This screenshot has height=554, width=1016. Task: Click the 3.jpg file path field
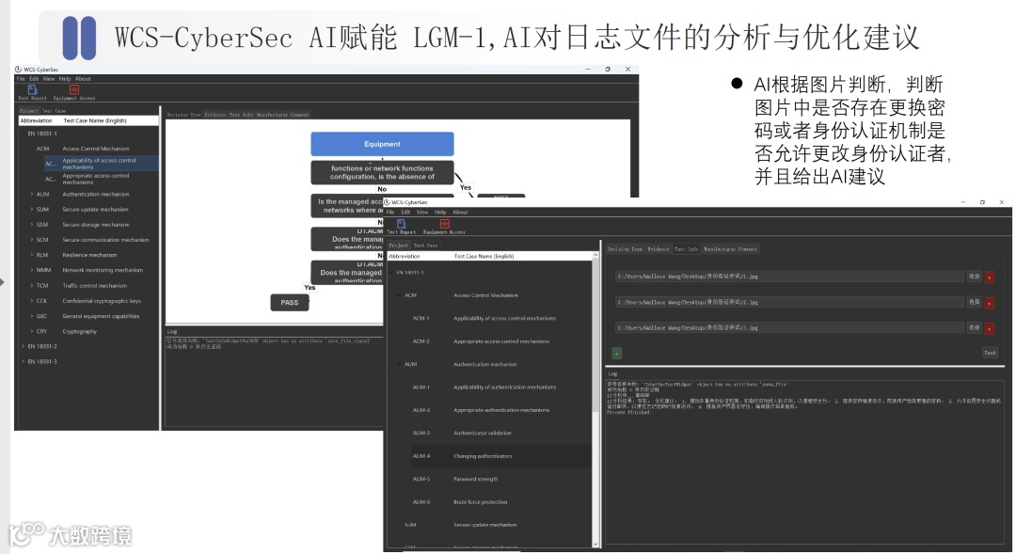point(789,328)
